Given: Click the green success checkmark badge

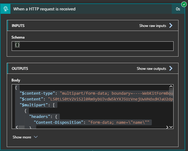Looking at the screenshot, I should 184,4.
